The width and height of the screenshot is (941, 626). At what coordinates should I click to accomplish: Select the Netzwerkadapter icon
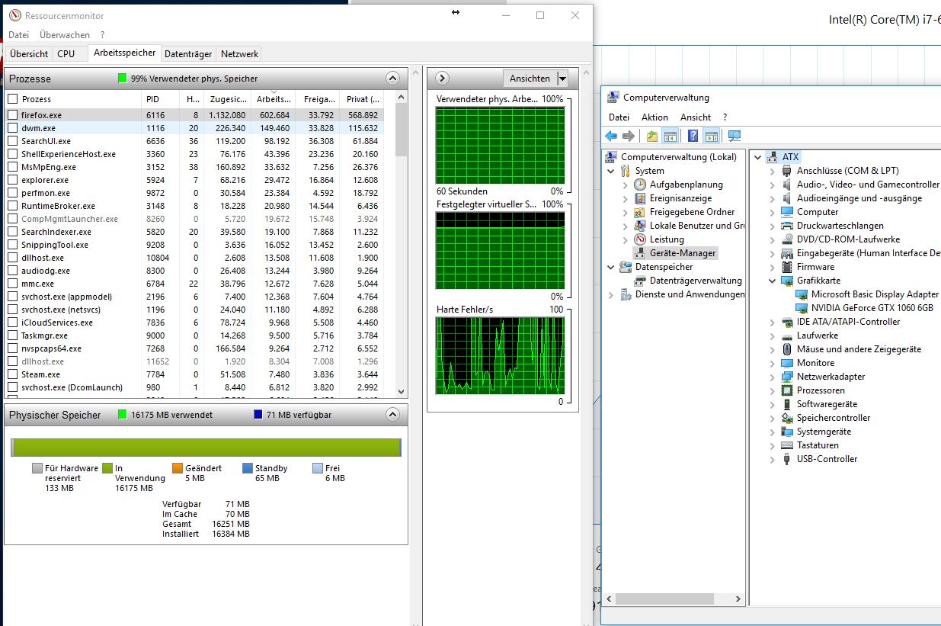click(787, 377)
